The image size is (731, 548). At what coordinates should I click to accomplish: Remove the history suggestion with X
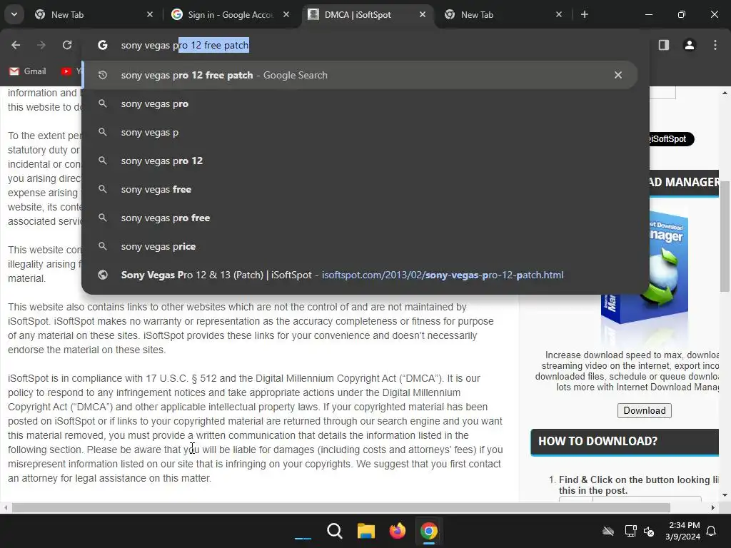point(618,75)
